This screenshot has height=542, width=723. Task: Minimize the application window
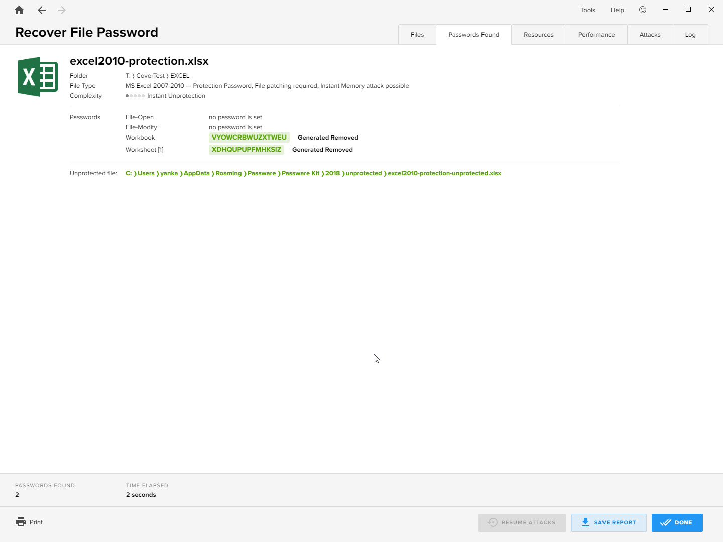point(665,10)
